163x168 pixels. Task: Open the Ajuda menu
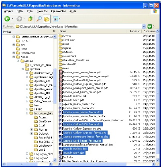pyautogui.click(x=73, y=11)
